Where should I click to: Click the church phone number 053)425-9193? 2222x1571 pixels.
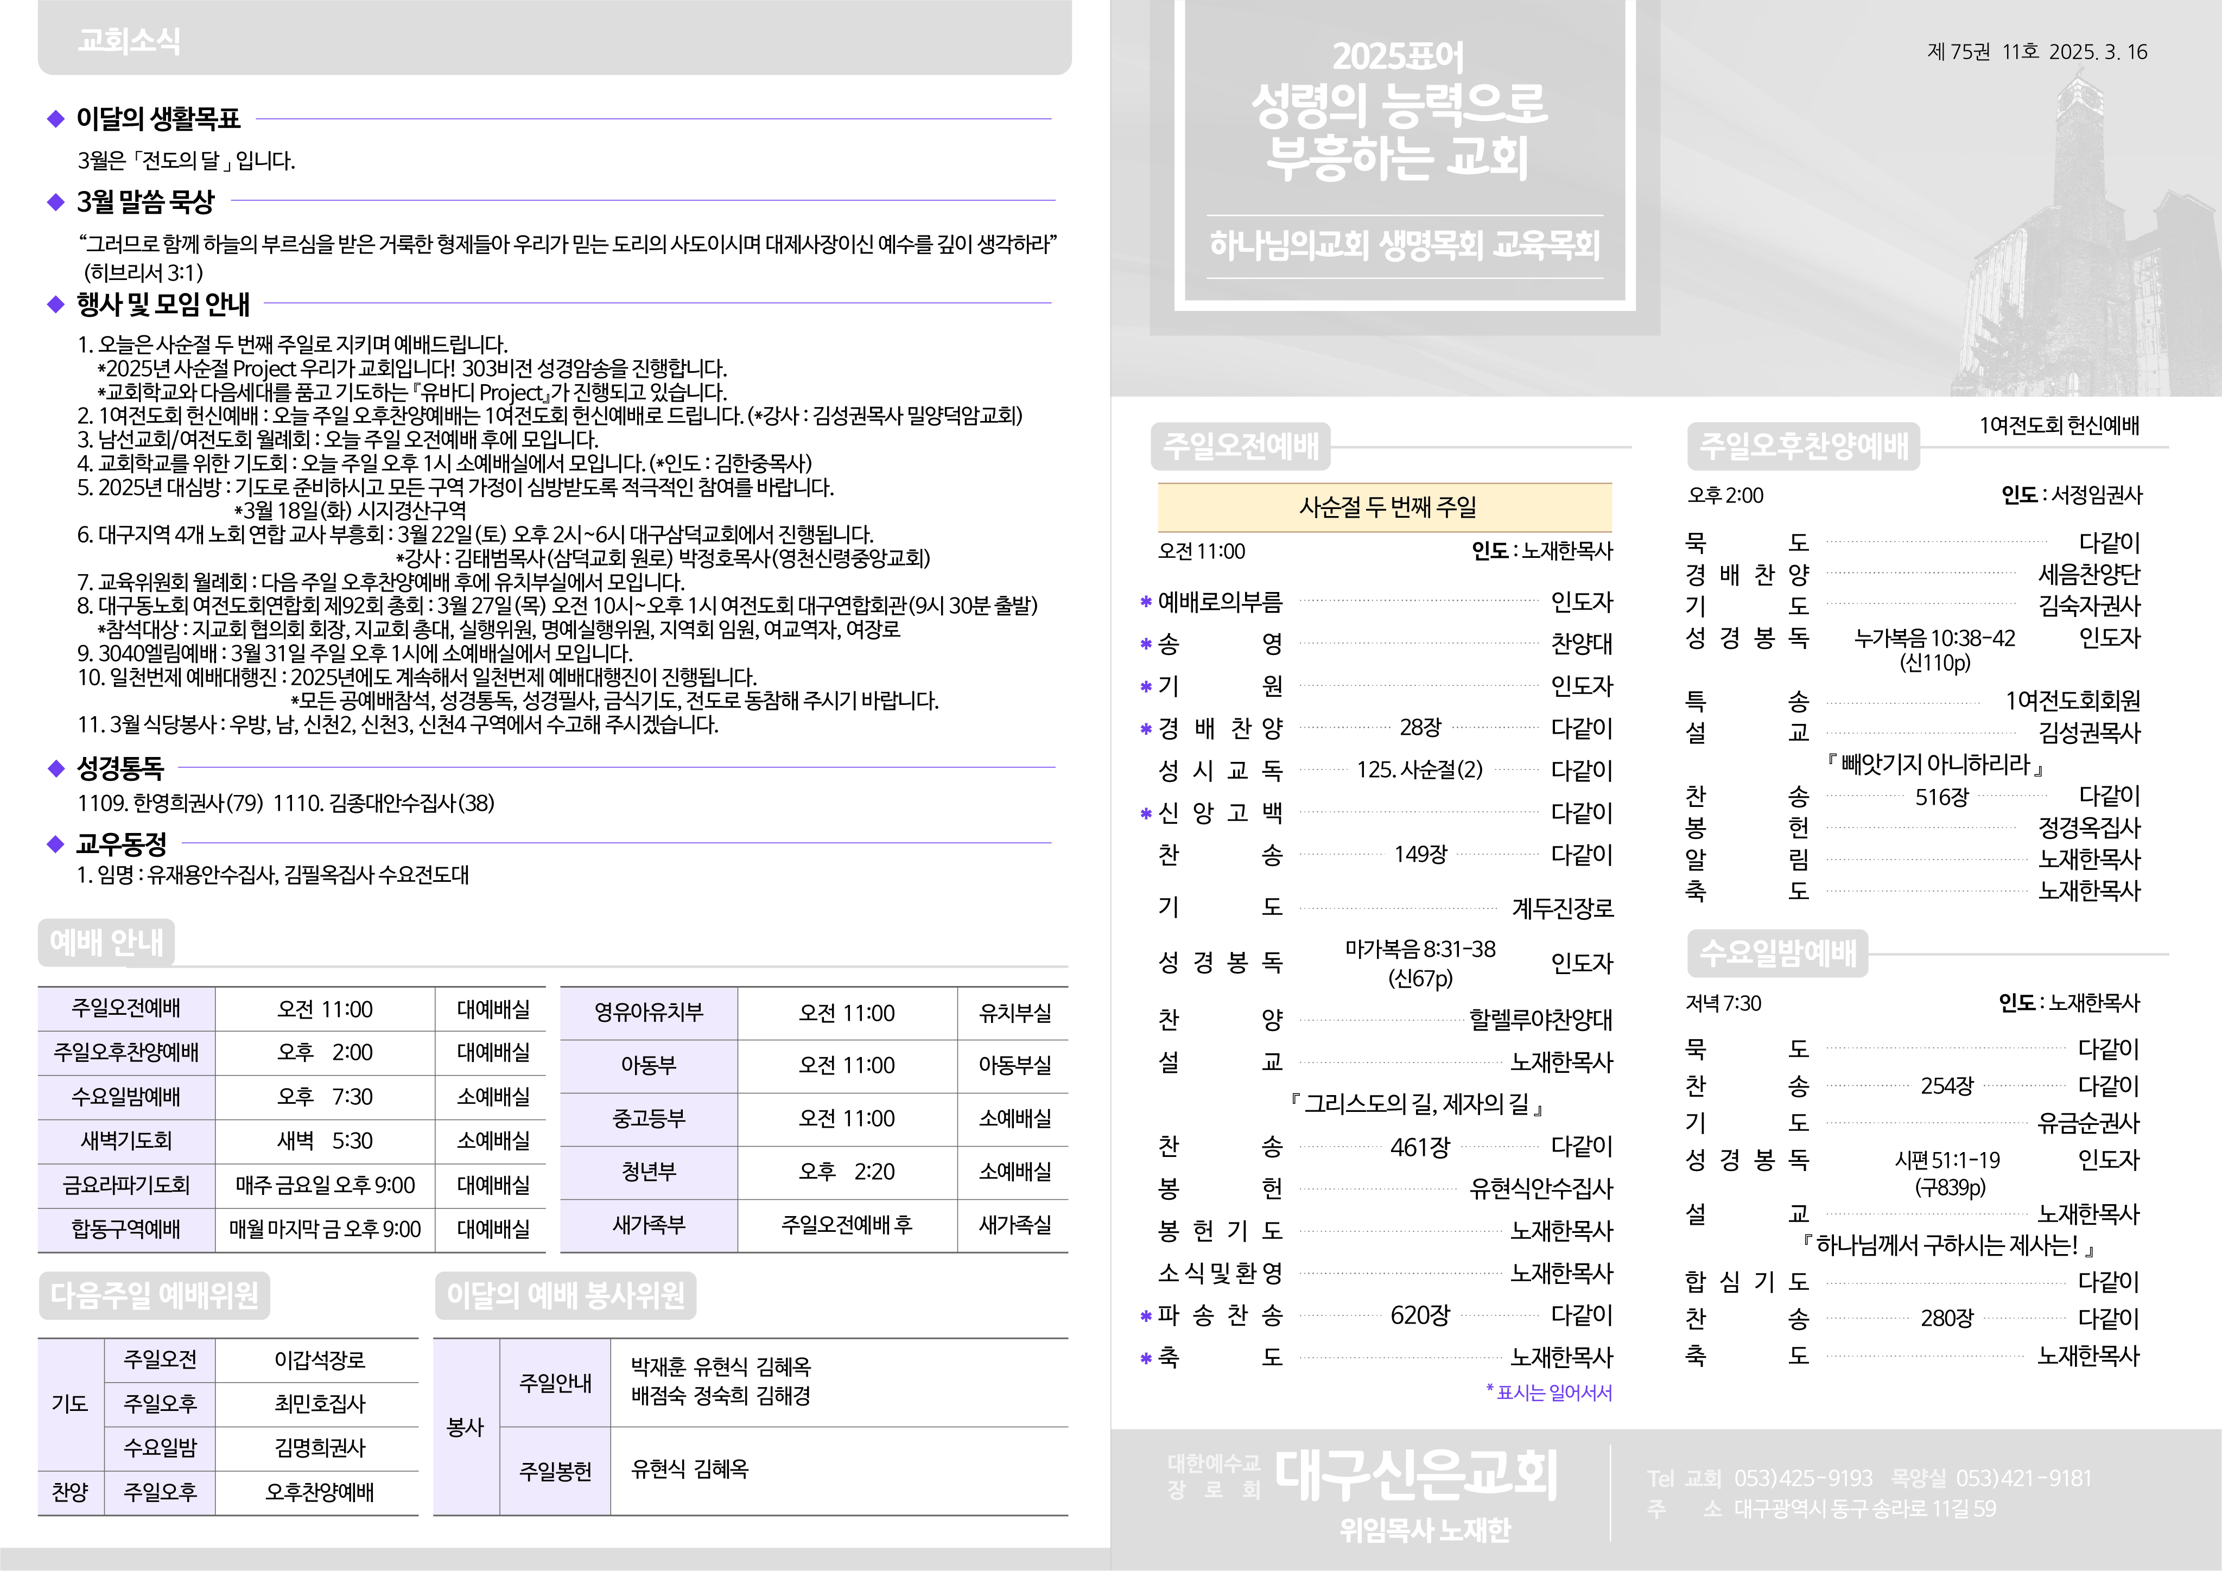point(1803,1478)
